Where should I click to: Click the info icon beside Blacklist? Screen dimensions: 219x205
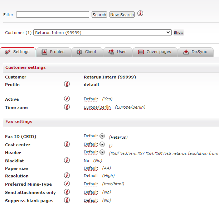pos(67,161)
